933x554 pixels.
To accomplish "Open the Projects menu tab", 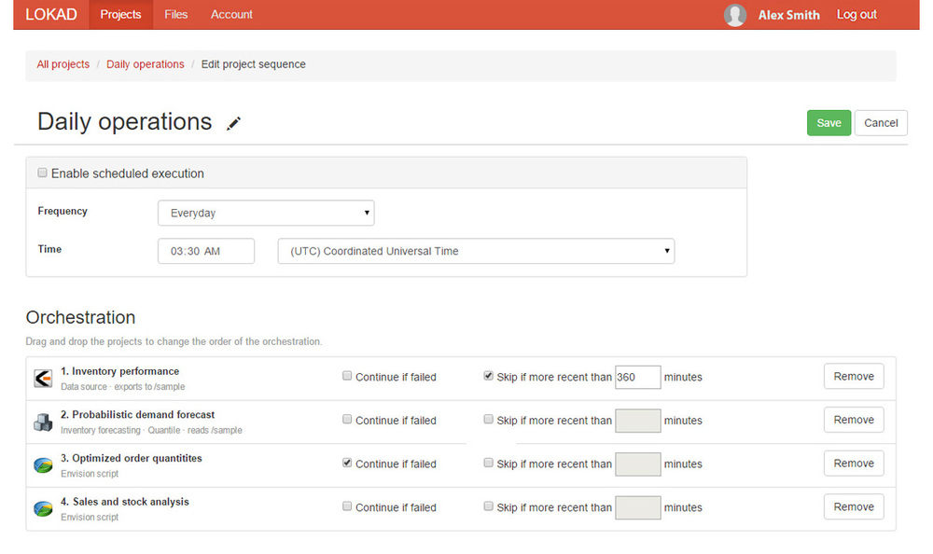I will (x=120, y=15).
